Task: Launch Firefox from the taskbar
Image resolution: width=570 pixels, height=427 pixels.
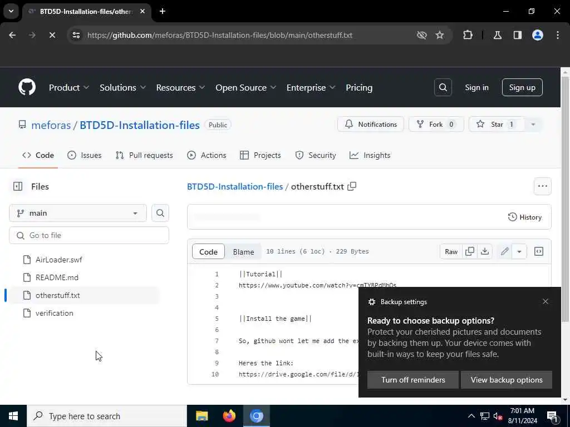Action: (x=229, y=416)
